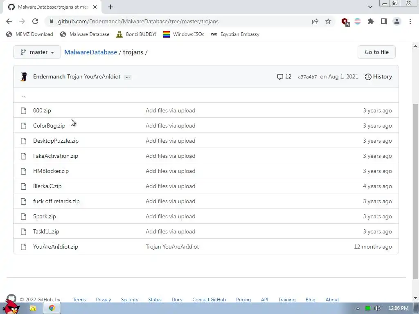Open Windows ISOs bookmark
419x314 pixels.
click(x=184, y=34)
